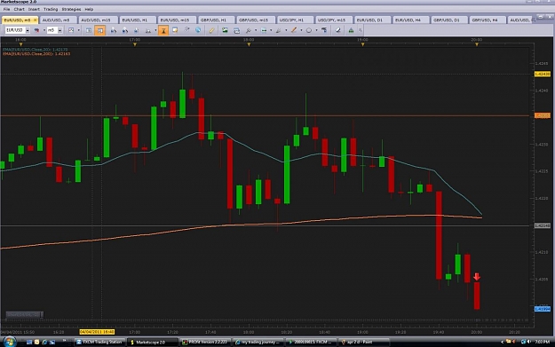Click the chart type icon in toolbar
The height and width of the screenshot is (347, 555).
pos(71,30)
